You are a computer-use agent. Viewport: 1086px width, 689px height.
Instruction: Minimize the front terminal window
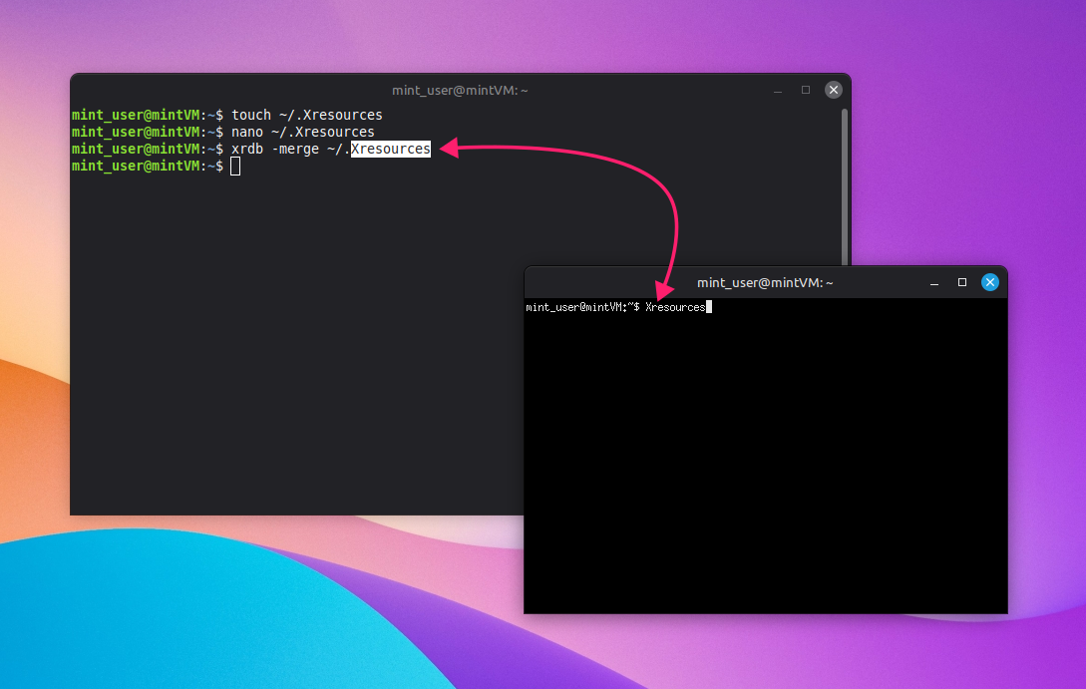pyautogui.click(x=934, y=283)
